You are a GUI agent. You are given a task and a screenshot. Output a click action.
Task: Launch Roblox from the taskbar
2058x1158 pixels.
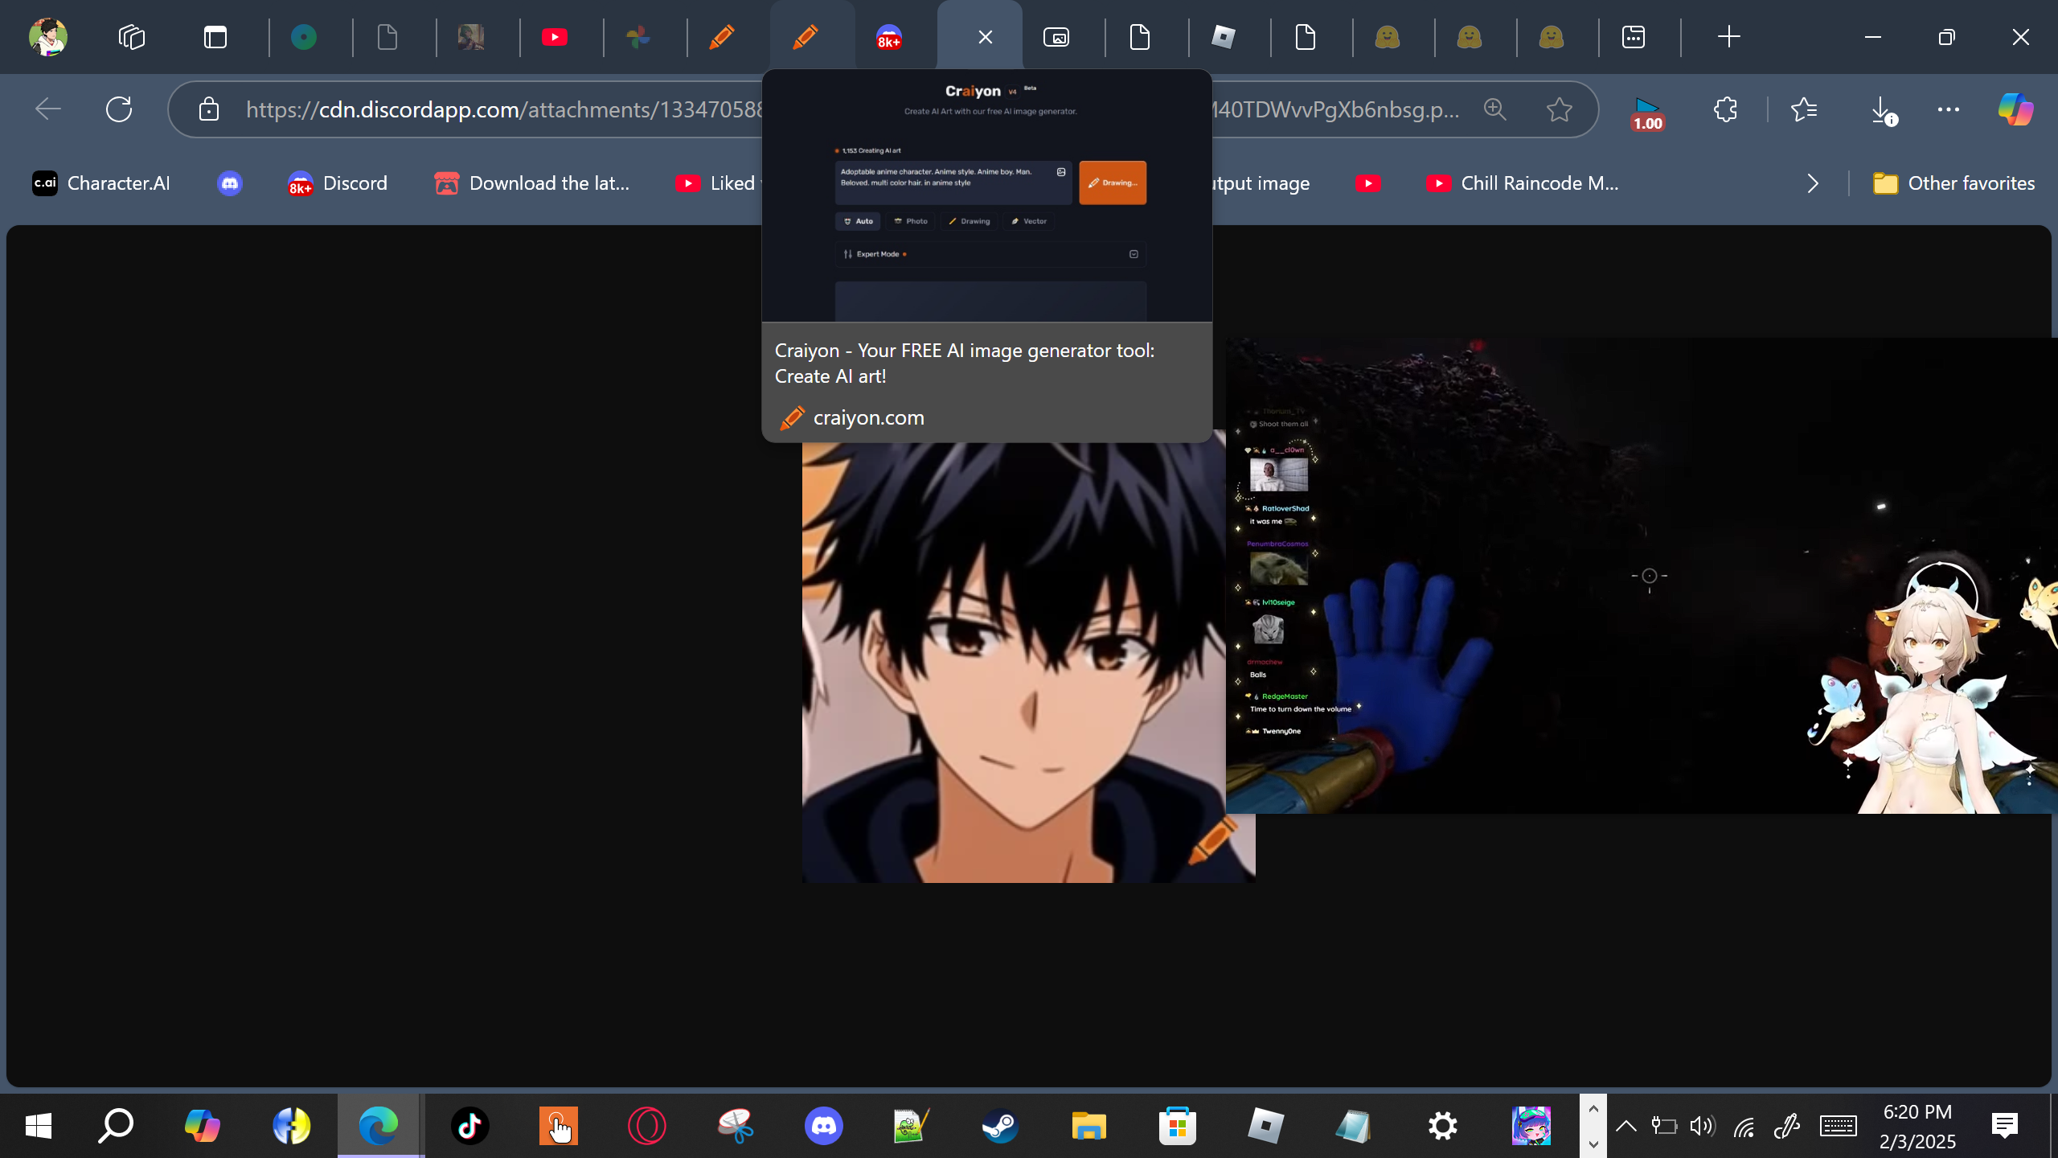pyautogui.click(x=1265, y=1126)
